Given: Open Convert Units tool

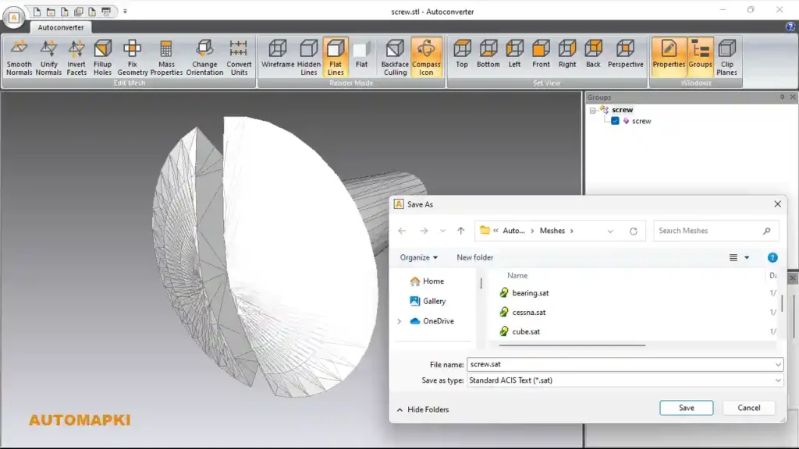Looking at the screenshot, I should (239, 57).
